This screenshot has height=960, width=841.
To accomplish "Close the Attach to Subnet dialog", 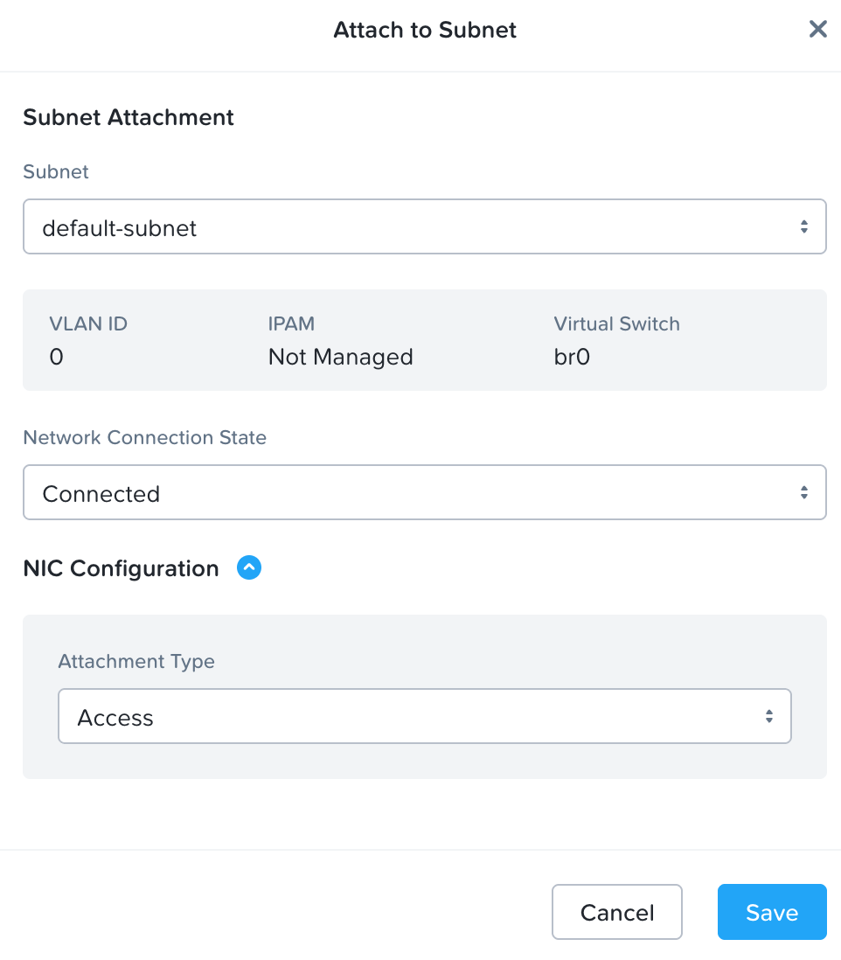I will pos(817,30).
